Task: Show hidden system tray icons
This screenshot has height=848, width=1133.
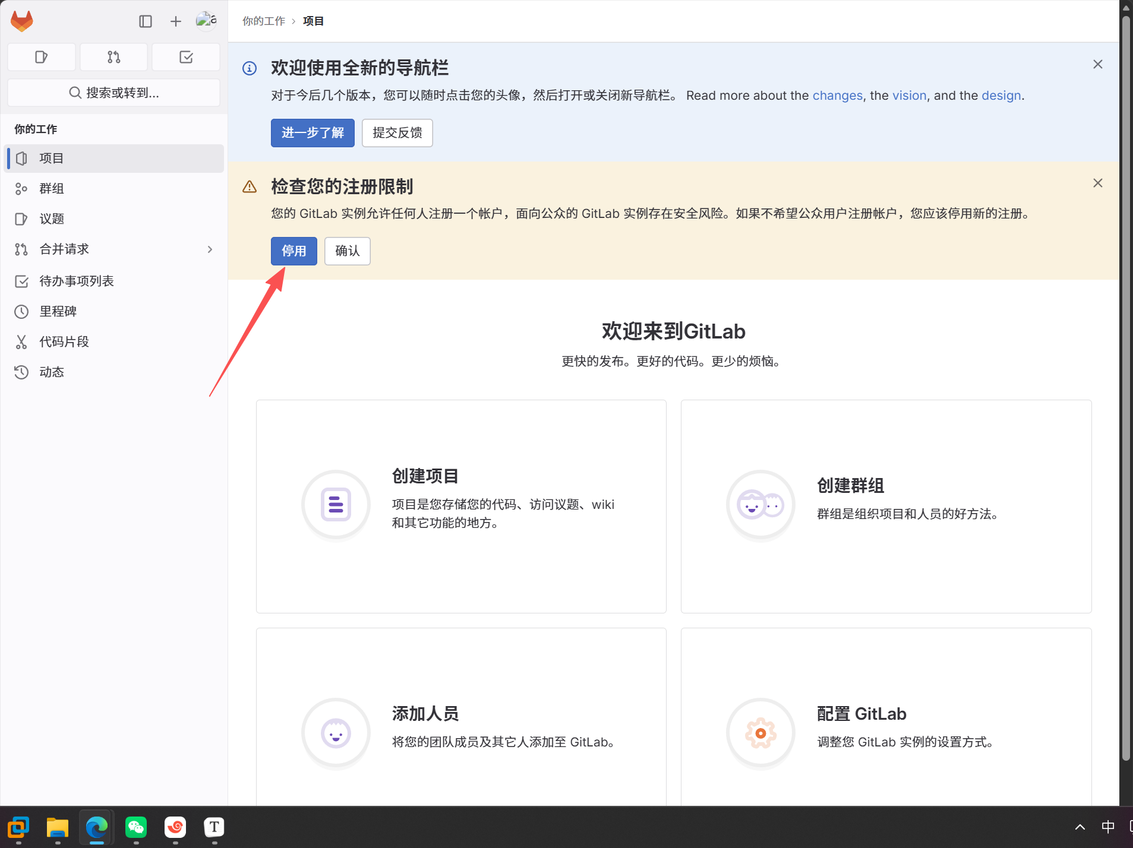Action: pos(1080,827)
